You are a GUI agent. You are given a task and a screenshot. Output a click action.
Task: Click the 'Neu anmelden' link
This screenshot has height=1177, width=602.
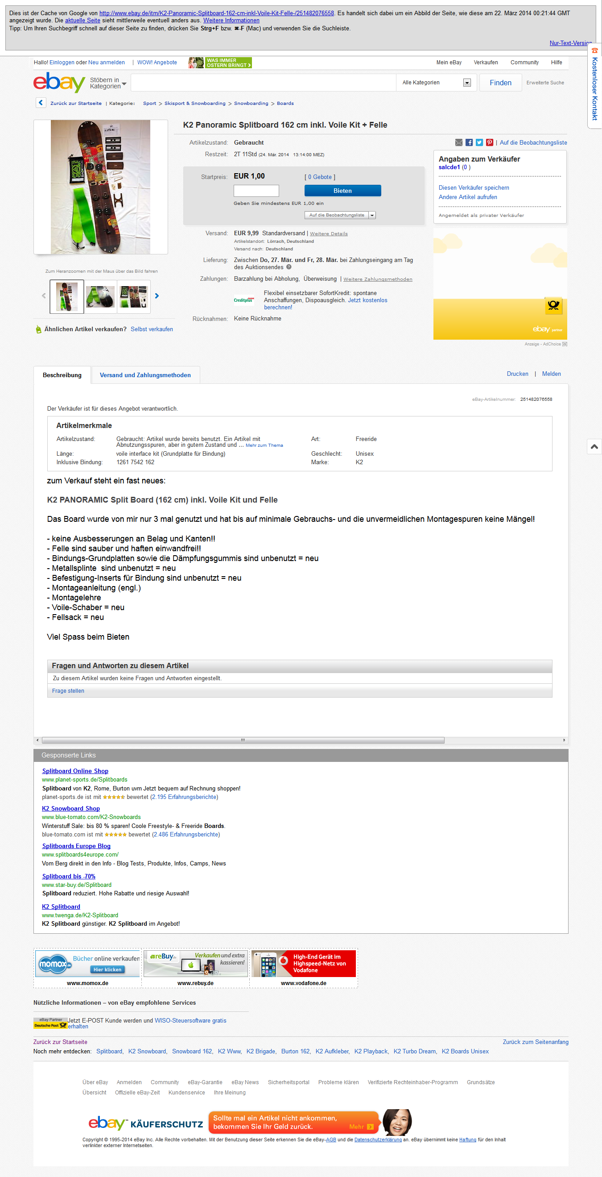click(x=106, y=62)
